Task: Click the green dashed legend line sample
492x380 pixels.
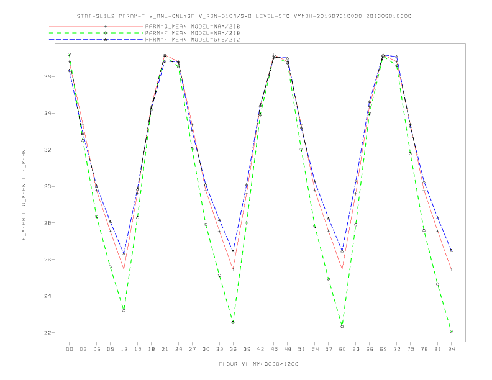Action: coord(96,33)
